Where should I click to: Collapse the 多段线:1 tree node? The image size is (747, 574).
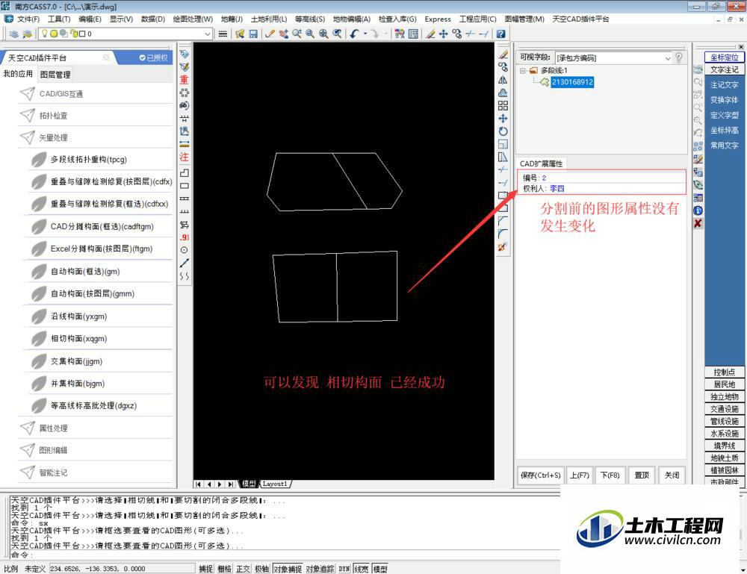pyautogui.click(x=523, y=70)
